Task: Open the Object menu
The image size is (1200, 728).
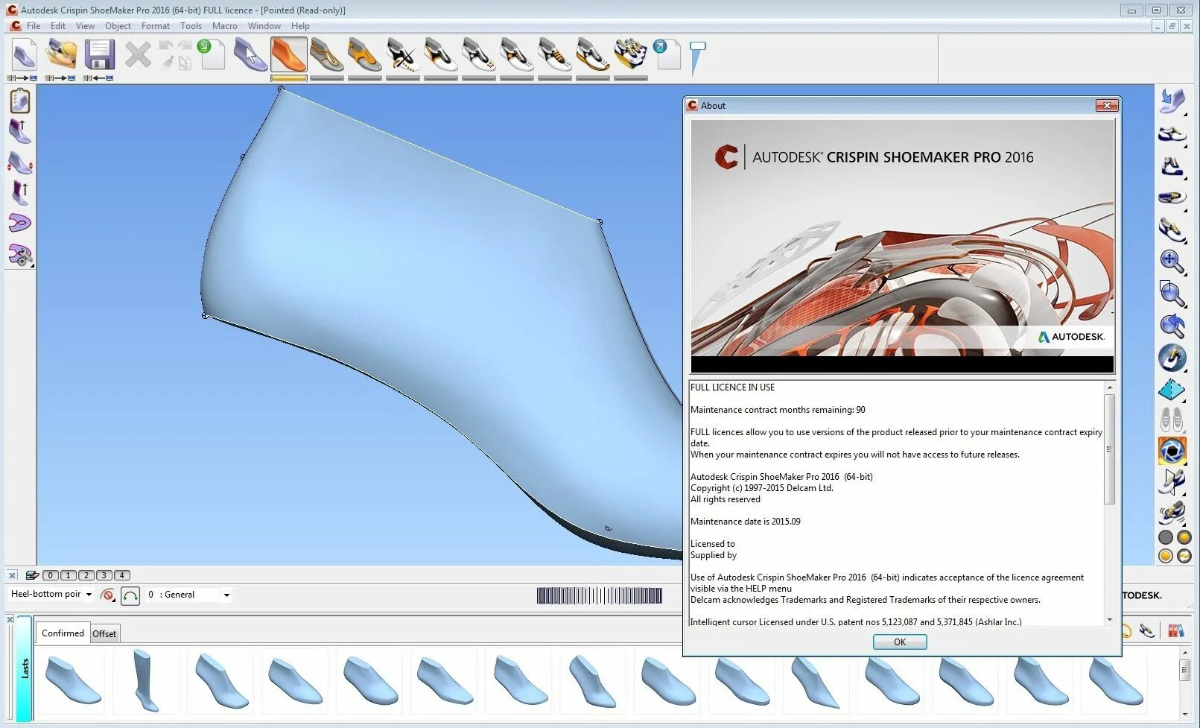Action: (118, 25)
